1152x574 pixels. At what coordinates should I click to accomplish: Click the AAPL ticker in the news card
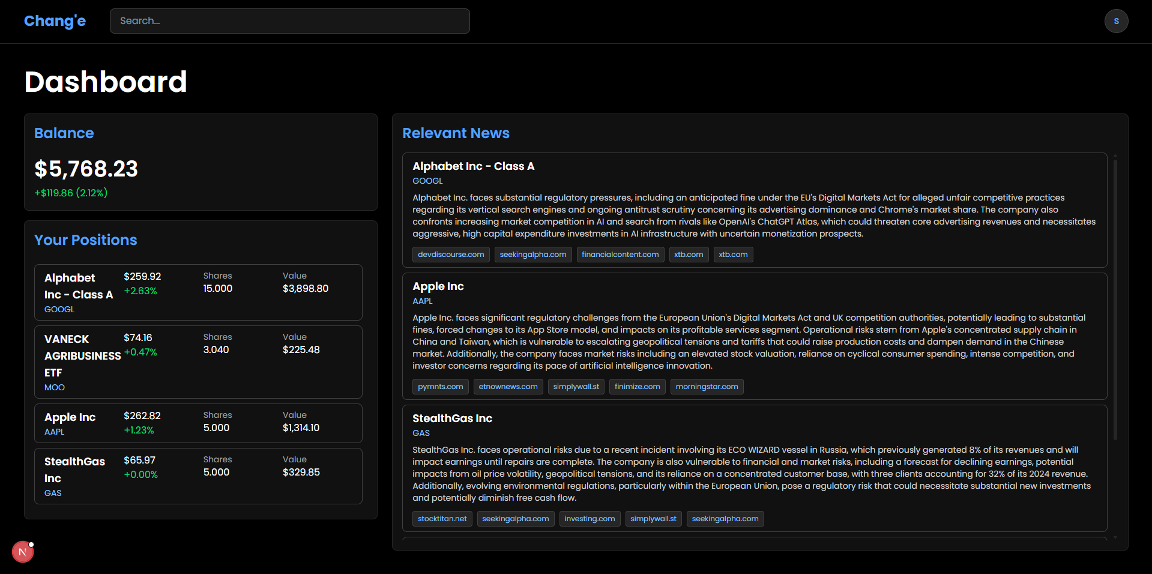tap(422, 301)
